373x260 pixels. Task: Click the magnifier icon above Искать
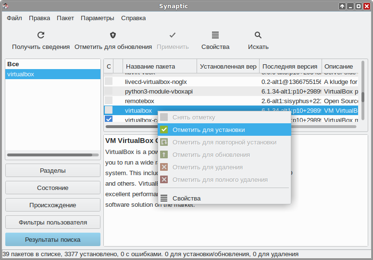pos(258,35)
